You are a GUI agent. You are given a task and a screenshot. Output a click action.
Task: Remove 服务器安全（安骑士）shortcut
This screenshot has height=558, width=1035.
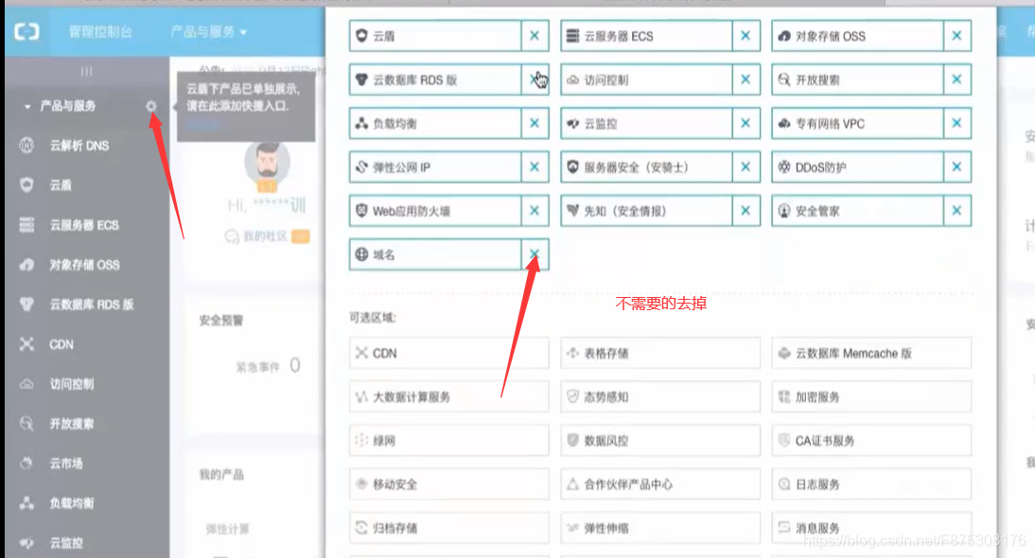(x=746, y=166)
